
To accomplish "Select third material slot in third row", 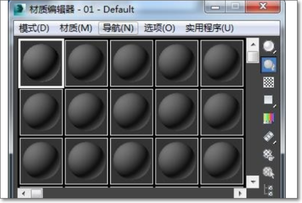I will (131, 161).
